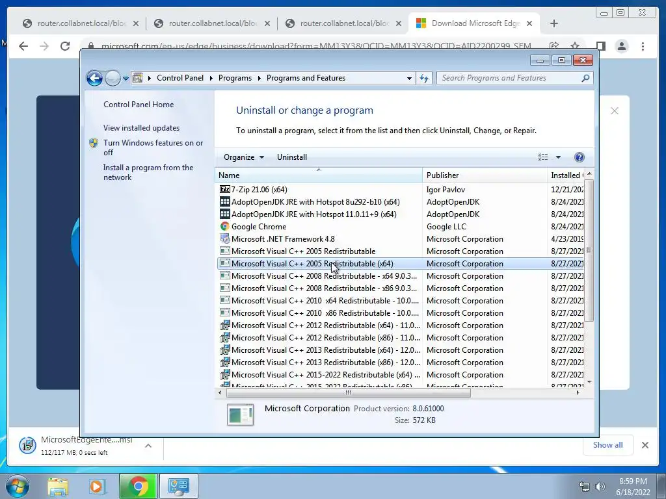Select Microsoft Visual C++ 2005 Redistributable row
This screenshot has height=499, width=666.
coord(401,251)
